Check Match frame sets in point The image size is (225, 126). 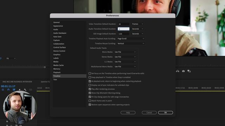pos(90,101)
